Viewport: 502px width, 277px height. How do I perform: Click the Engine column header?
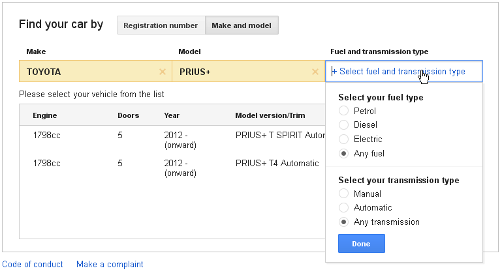coord(45,115)
